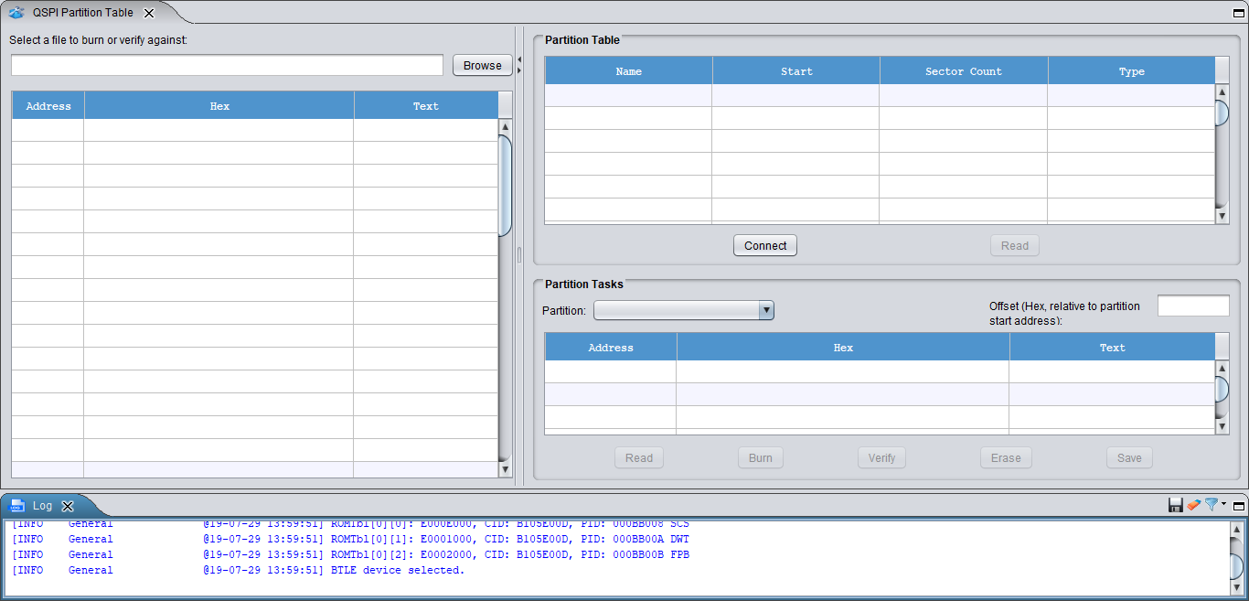Select the Sector Count column header
Screen dimensions: 1249x601
[964, 71]
